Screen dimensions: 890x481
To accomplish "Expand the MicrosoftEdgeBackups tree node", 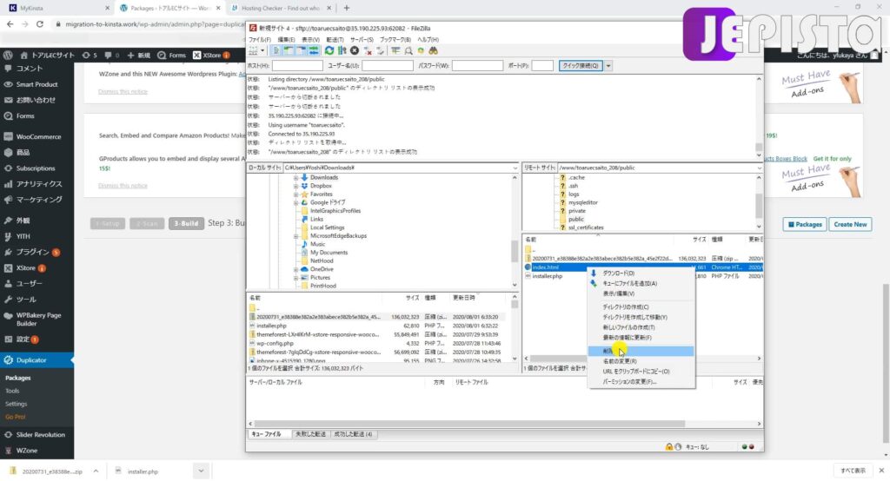I will click(x=296, y=236).
